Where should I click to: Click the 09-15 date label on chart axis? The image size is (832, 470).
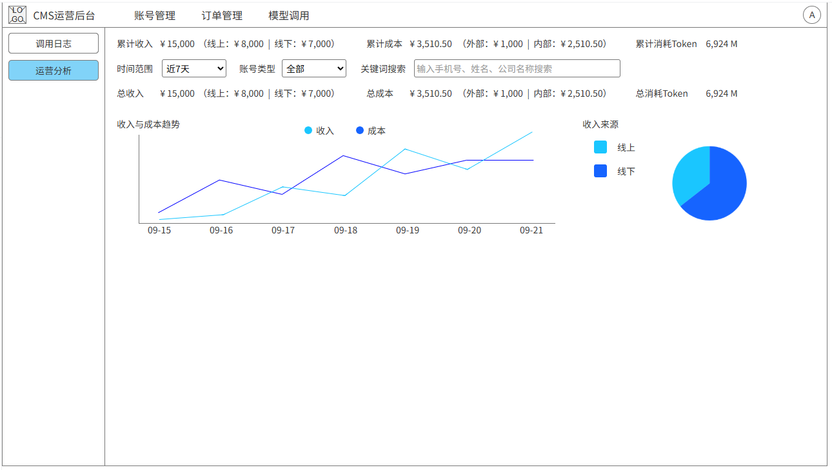click(x=159, y=230)
